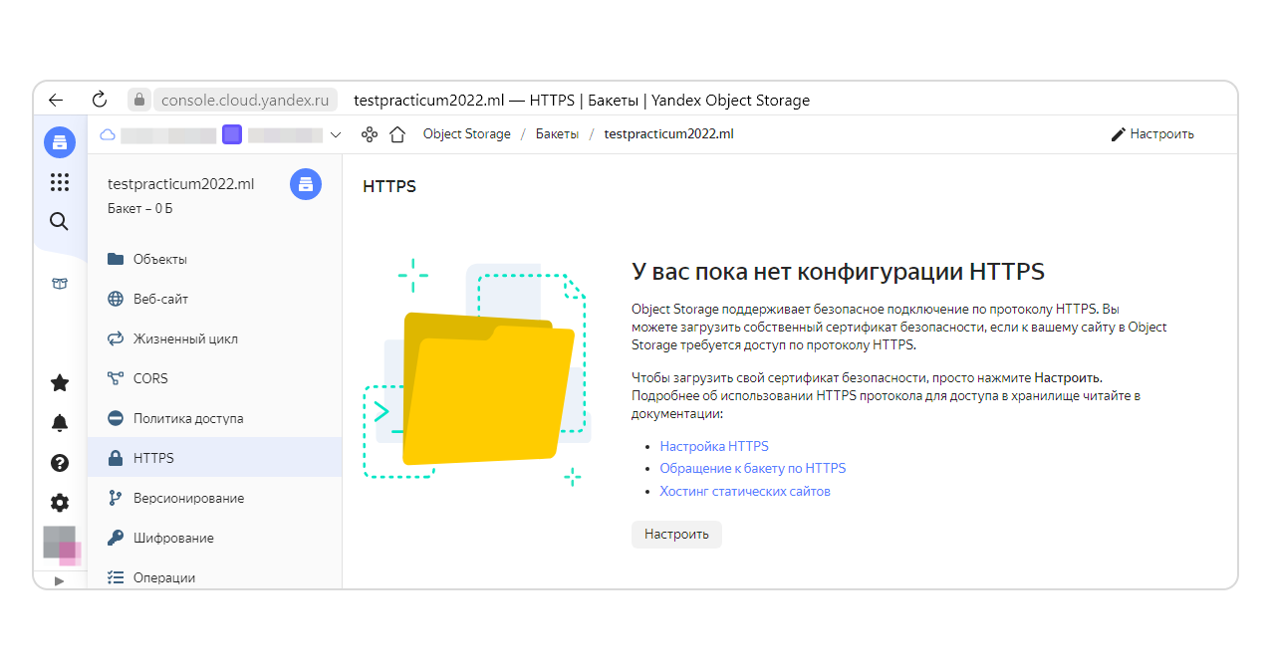Click the Бакет – 0 Б size label
The height and width of the screenshot is (670, 1271).
pyautogui.click(x=140, y=209)
